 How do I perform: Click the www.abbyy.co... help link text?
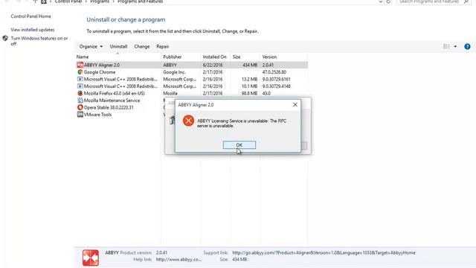[178, 260]
